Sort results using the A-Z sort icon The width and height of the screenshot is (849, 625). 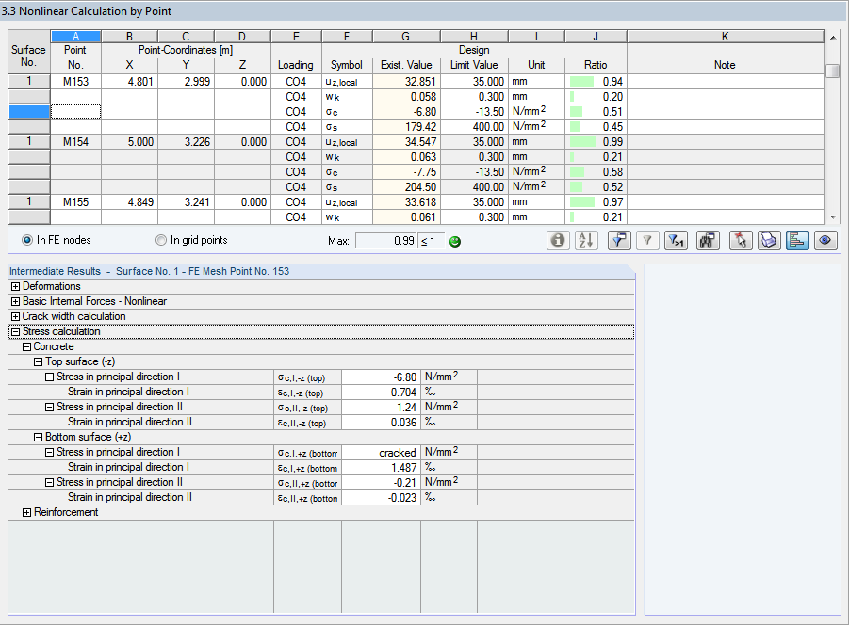(x=585, y=240)
